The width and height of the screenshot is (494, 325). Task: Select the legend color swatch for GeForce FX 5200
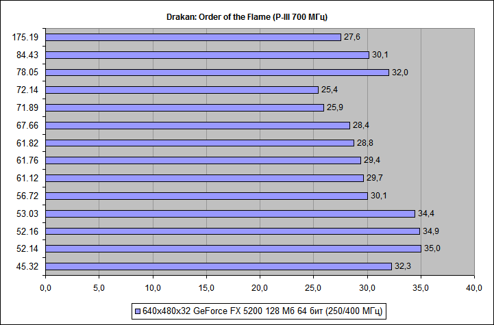pos(137,311)
